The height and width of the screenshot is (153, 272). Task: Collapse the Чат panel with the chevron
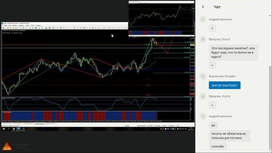point(203,7)
